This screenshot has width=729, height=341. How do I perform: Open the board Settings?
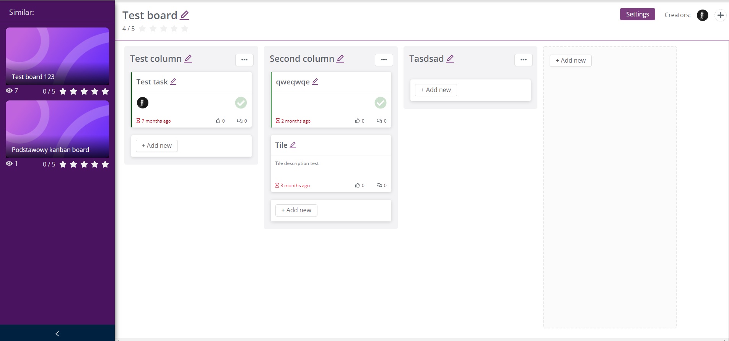coord(637,15)
